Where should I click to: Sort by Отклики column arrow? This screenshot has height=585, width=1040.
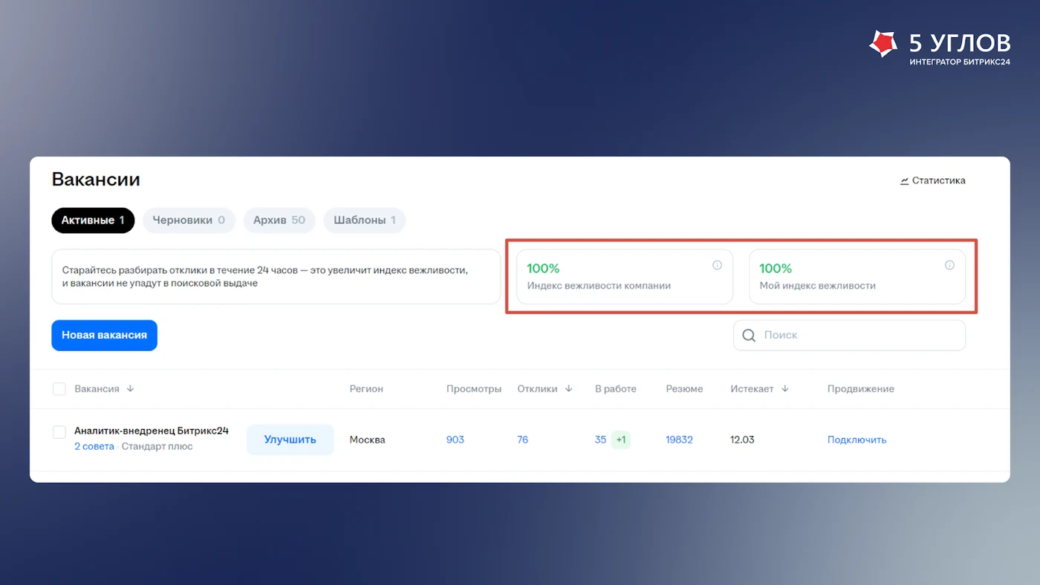[569, 389]
